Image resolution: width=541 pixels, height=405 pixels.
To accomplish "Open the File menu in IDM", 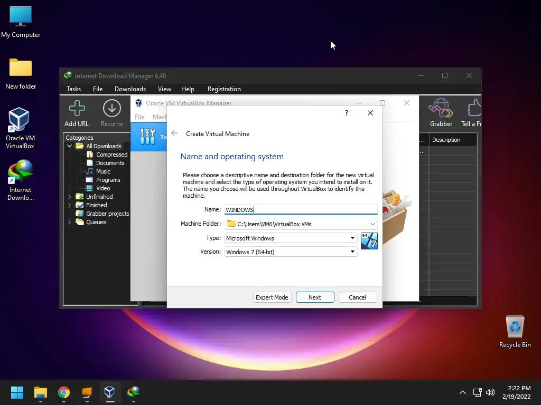I will [98, 89].
